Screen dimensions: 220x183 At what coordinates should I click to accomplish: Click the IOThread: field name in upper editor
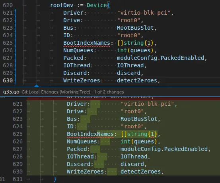(78, 65)
